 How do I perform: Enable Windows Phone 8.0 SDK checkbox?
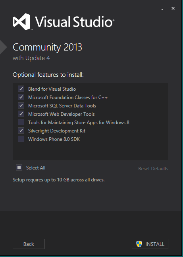click(x=21, y=139)
